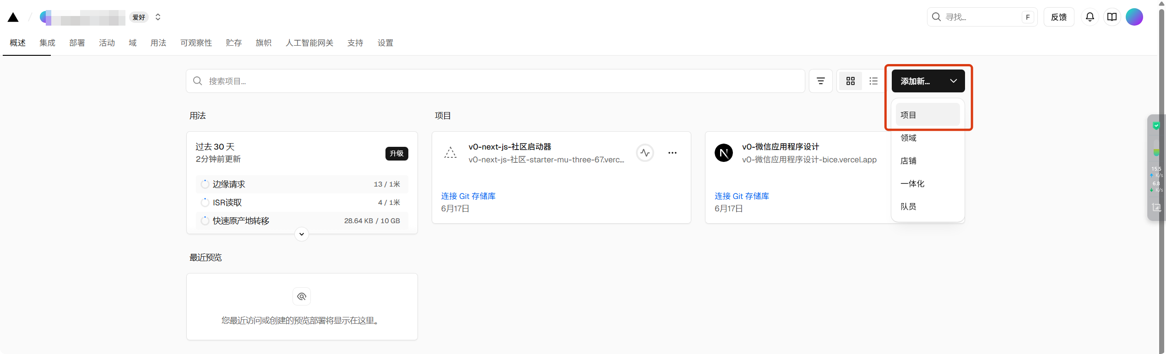1166x354 pixels.
Task: Choose 一体化 from the add-new menu
Action: pyautogui.click(x=928, y=183)
